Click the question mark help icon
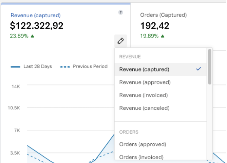Viewport: 227px width, 163px height. [120, 13]
